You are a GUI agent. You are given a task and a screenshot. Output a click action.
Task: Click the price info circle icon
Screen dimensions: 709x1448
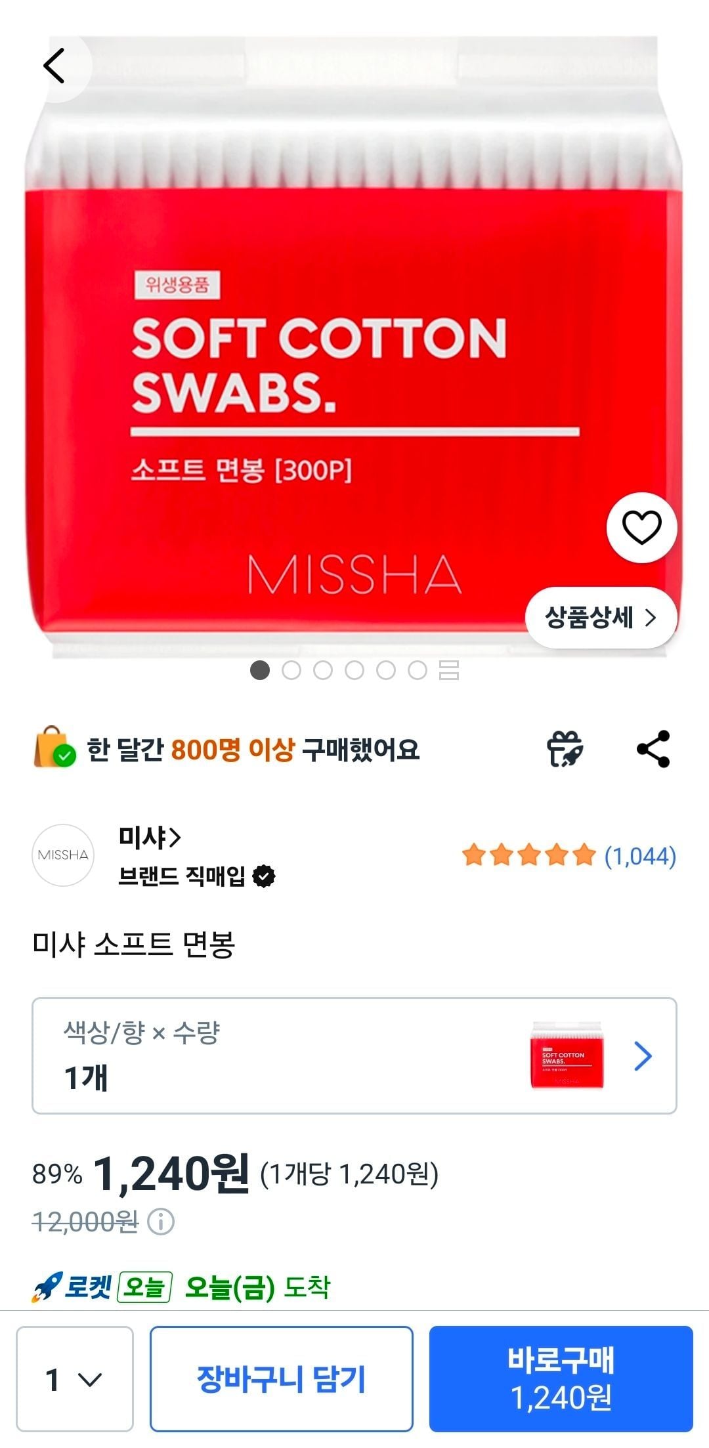coord(161,1222)
